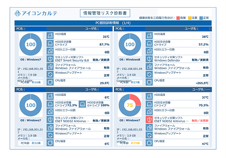Click Dドライブ icon beside 100%
This screenshot has height=158, width=226.
click(x=82, y=104)
